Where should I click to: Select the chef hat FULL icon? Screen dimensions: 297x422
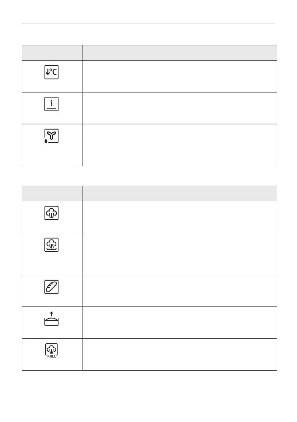click(x=51, y=351)
